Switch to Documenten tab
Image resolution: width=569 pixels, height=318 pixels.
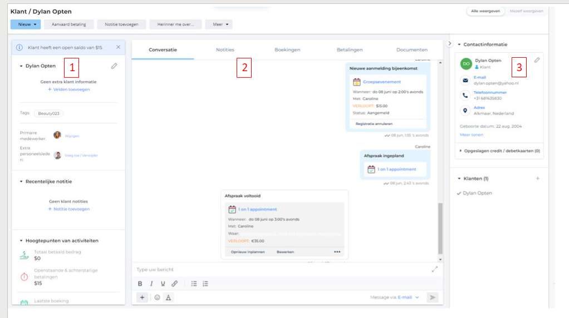coord(412,49)
